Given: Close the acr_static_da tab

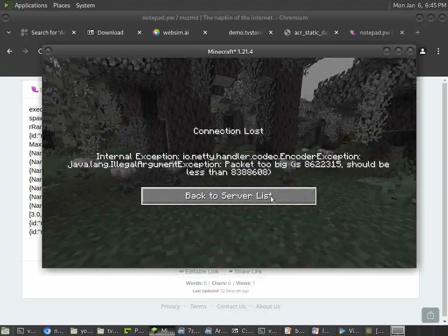Looking at the screenshot, I should click(336, 32).
